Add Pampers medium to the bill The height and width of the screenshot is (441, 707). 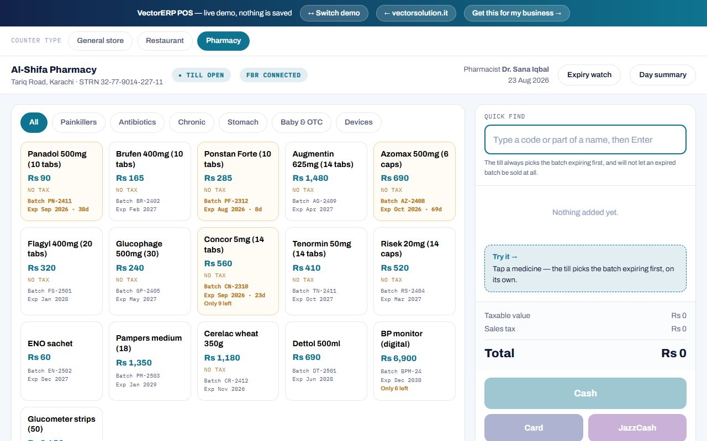click(150, 361)
